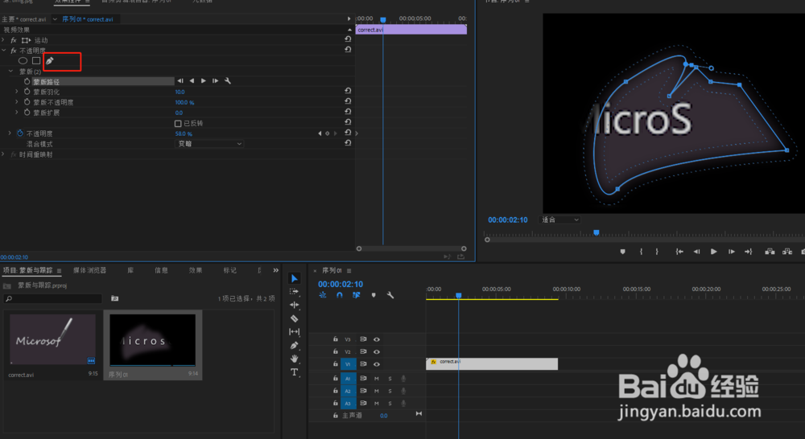Track selected mask forward one frame

215,81
